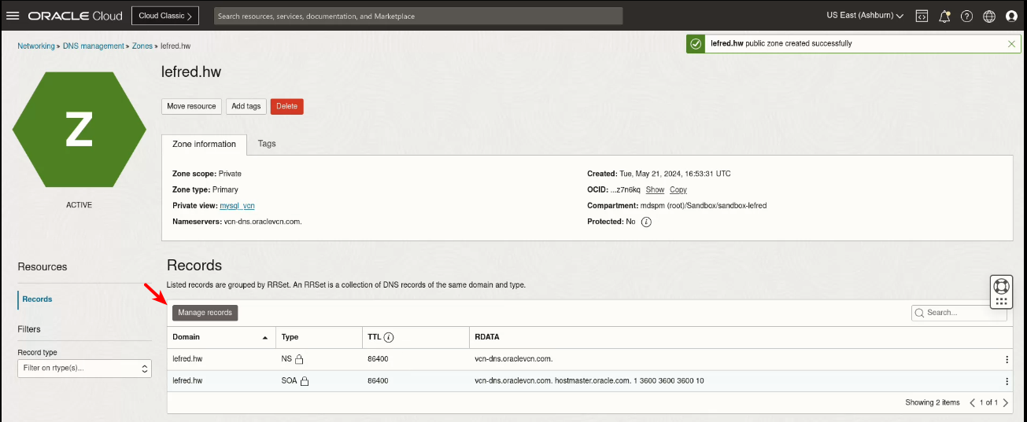The image size is (1027, 422).
Task: Open the mysql_vcn private view link
Action: [x=237, y=206]
